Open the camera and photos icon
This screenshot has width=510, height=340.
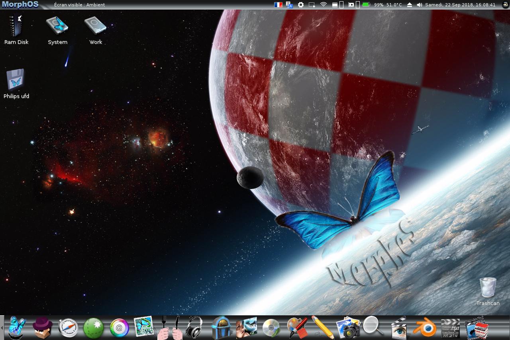[x=348, y=328]
